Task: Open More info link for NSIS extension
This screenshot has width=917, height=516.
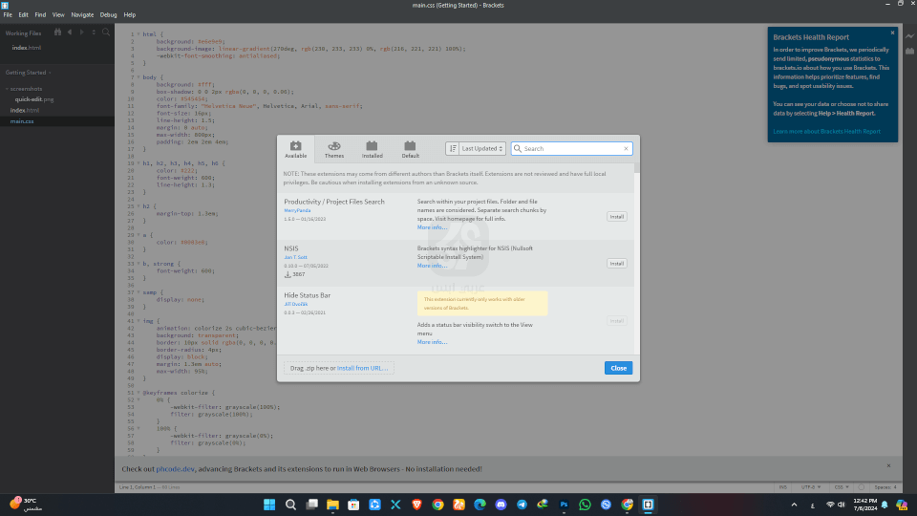Action: [431, 266]
